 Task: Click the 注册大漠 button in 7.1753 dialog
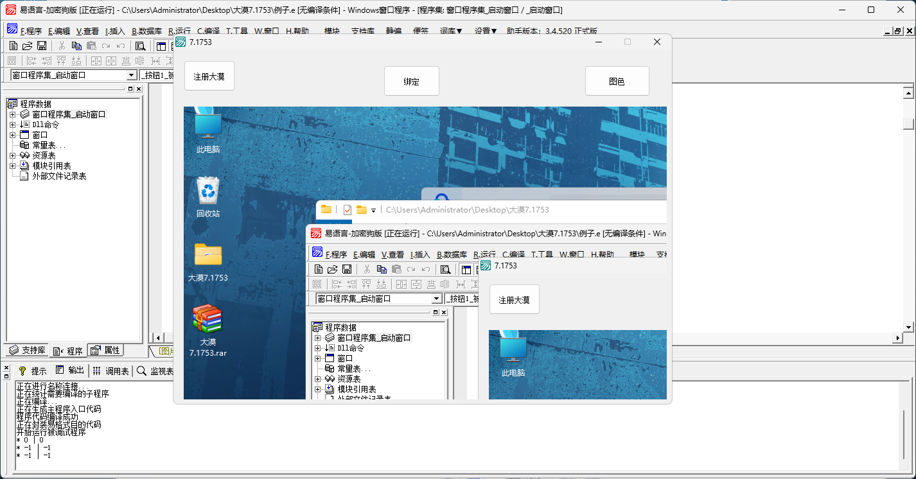(x=209, y=76)
